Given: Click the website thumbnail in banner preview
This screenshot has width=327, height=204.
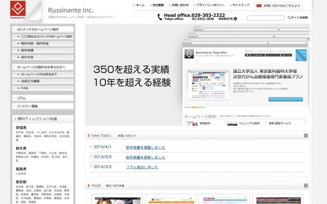Looking at the screenshot, I should click(x=208, y=85).
